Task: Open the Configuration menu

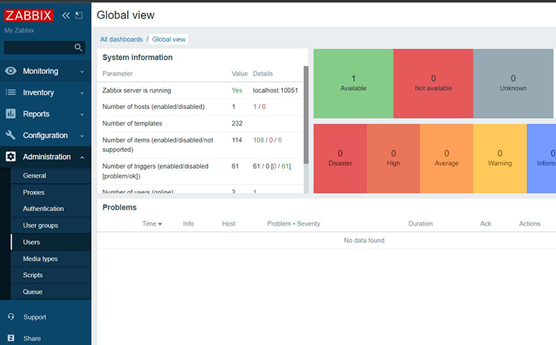Action: pyautogui.click(x=45, y=135)
